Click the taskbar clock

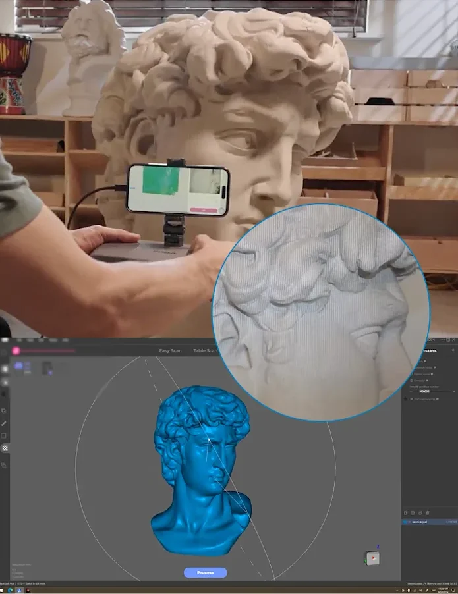[444, 590]
